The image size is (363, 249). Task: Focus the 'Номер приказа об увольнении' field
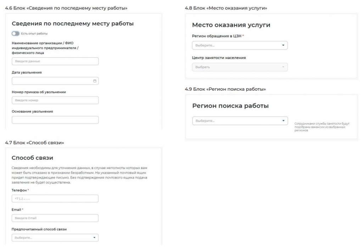[x=55, y=100]
